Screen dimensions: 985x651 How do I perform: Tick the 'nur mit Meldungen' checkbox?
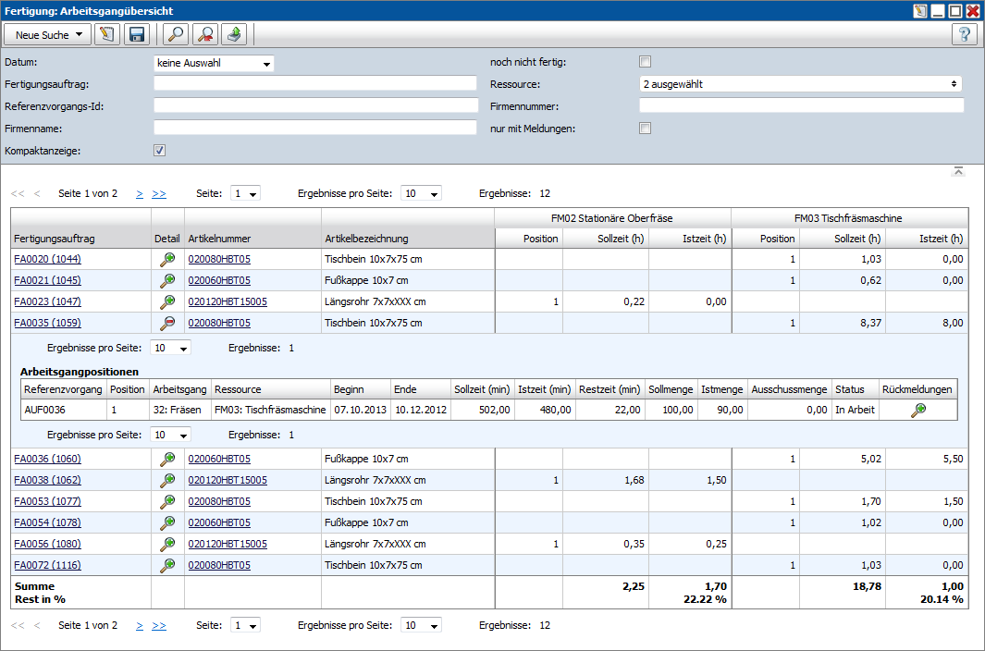[x=646, y=129]
